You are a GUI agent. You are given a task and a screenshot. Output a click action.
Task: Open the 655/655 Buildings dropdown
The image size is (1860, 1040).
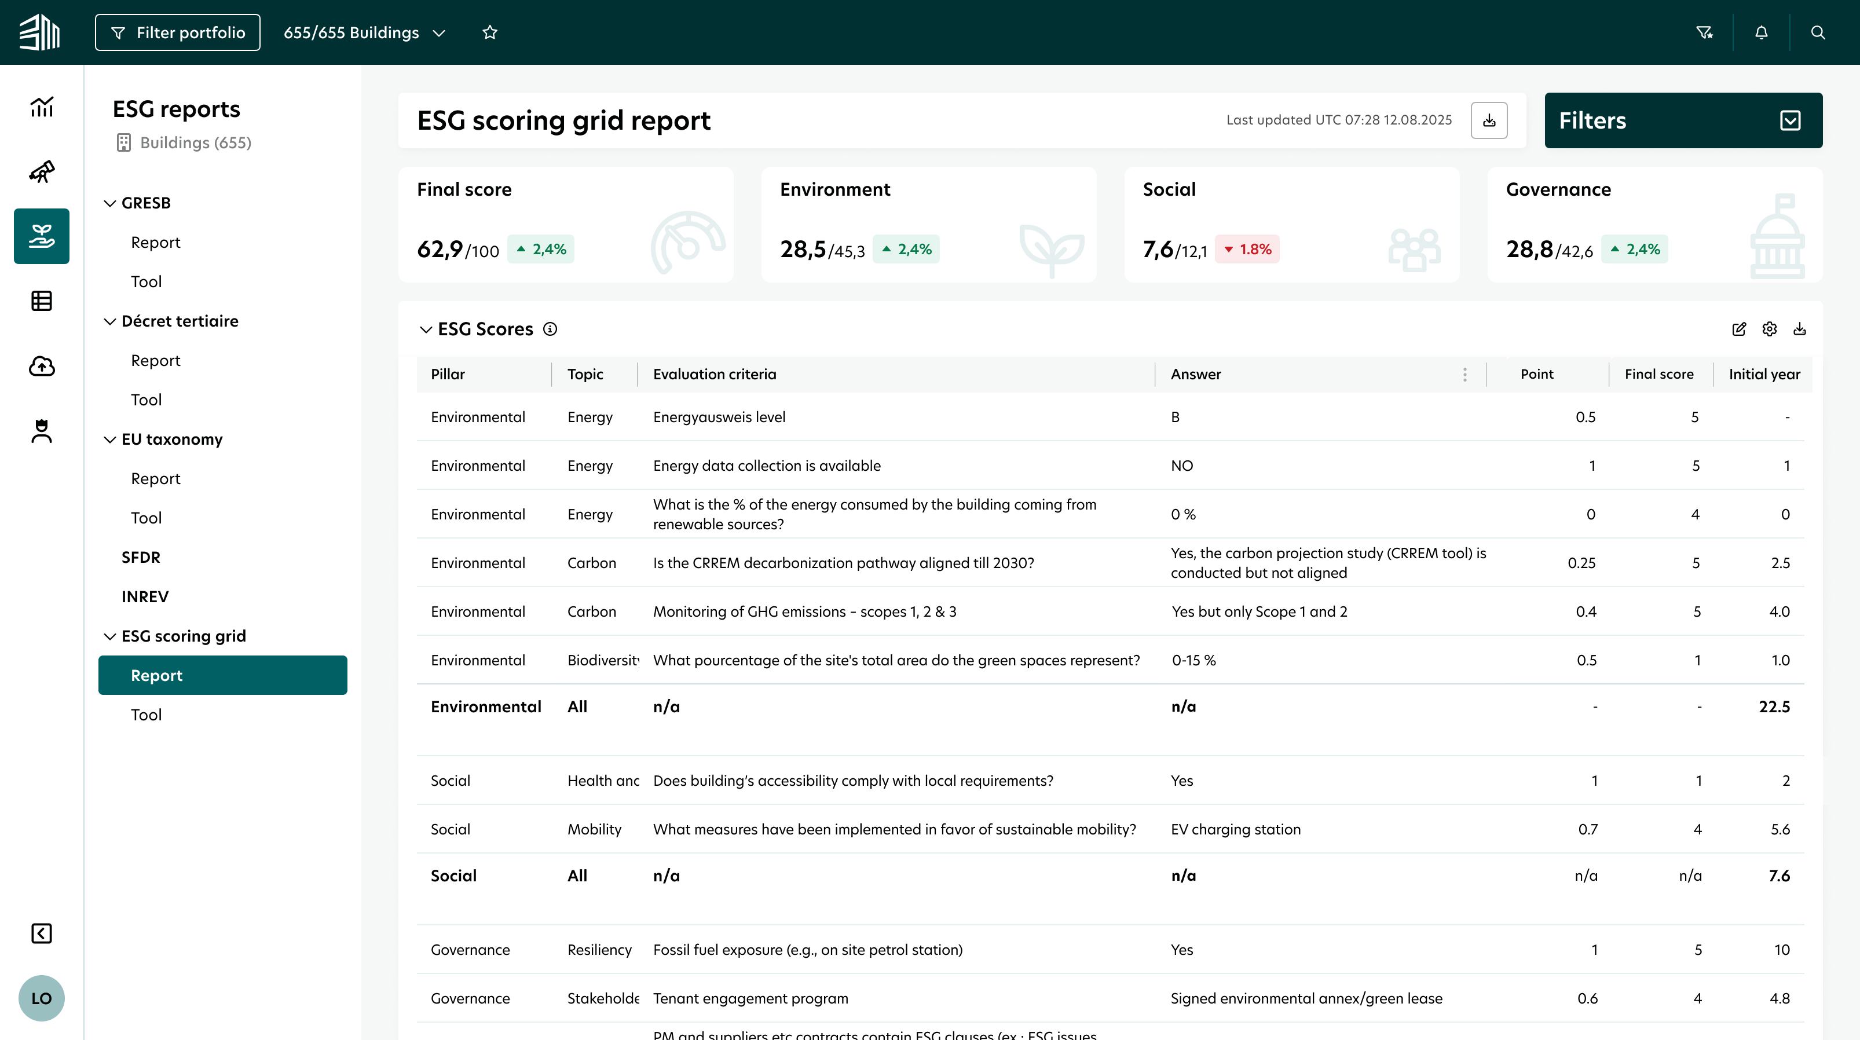[365, 32]
